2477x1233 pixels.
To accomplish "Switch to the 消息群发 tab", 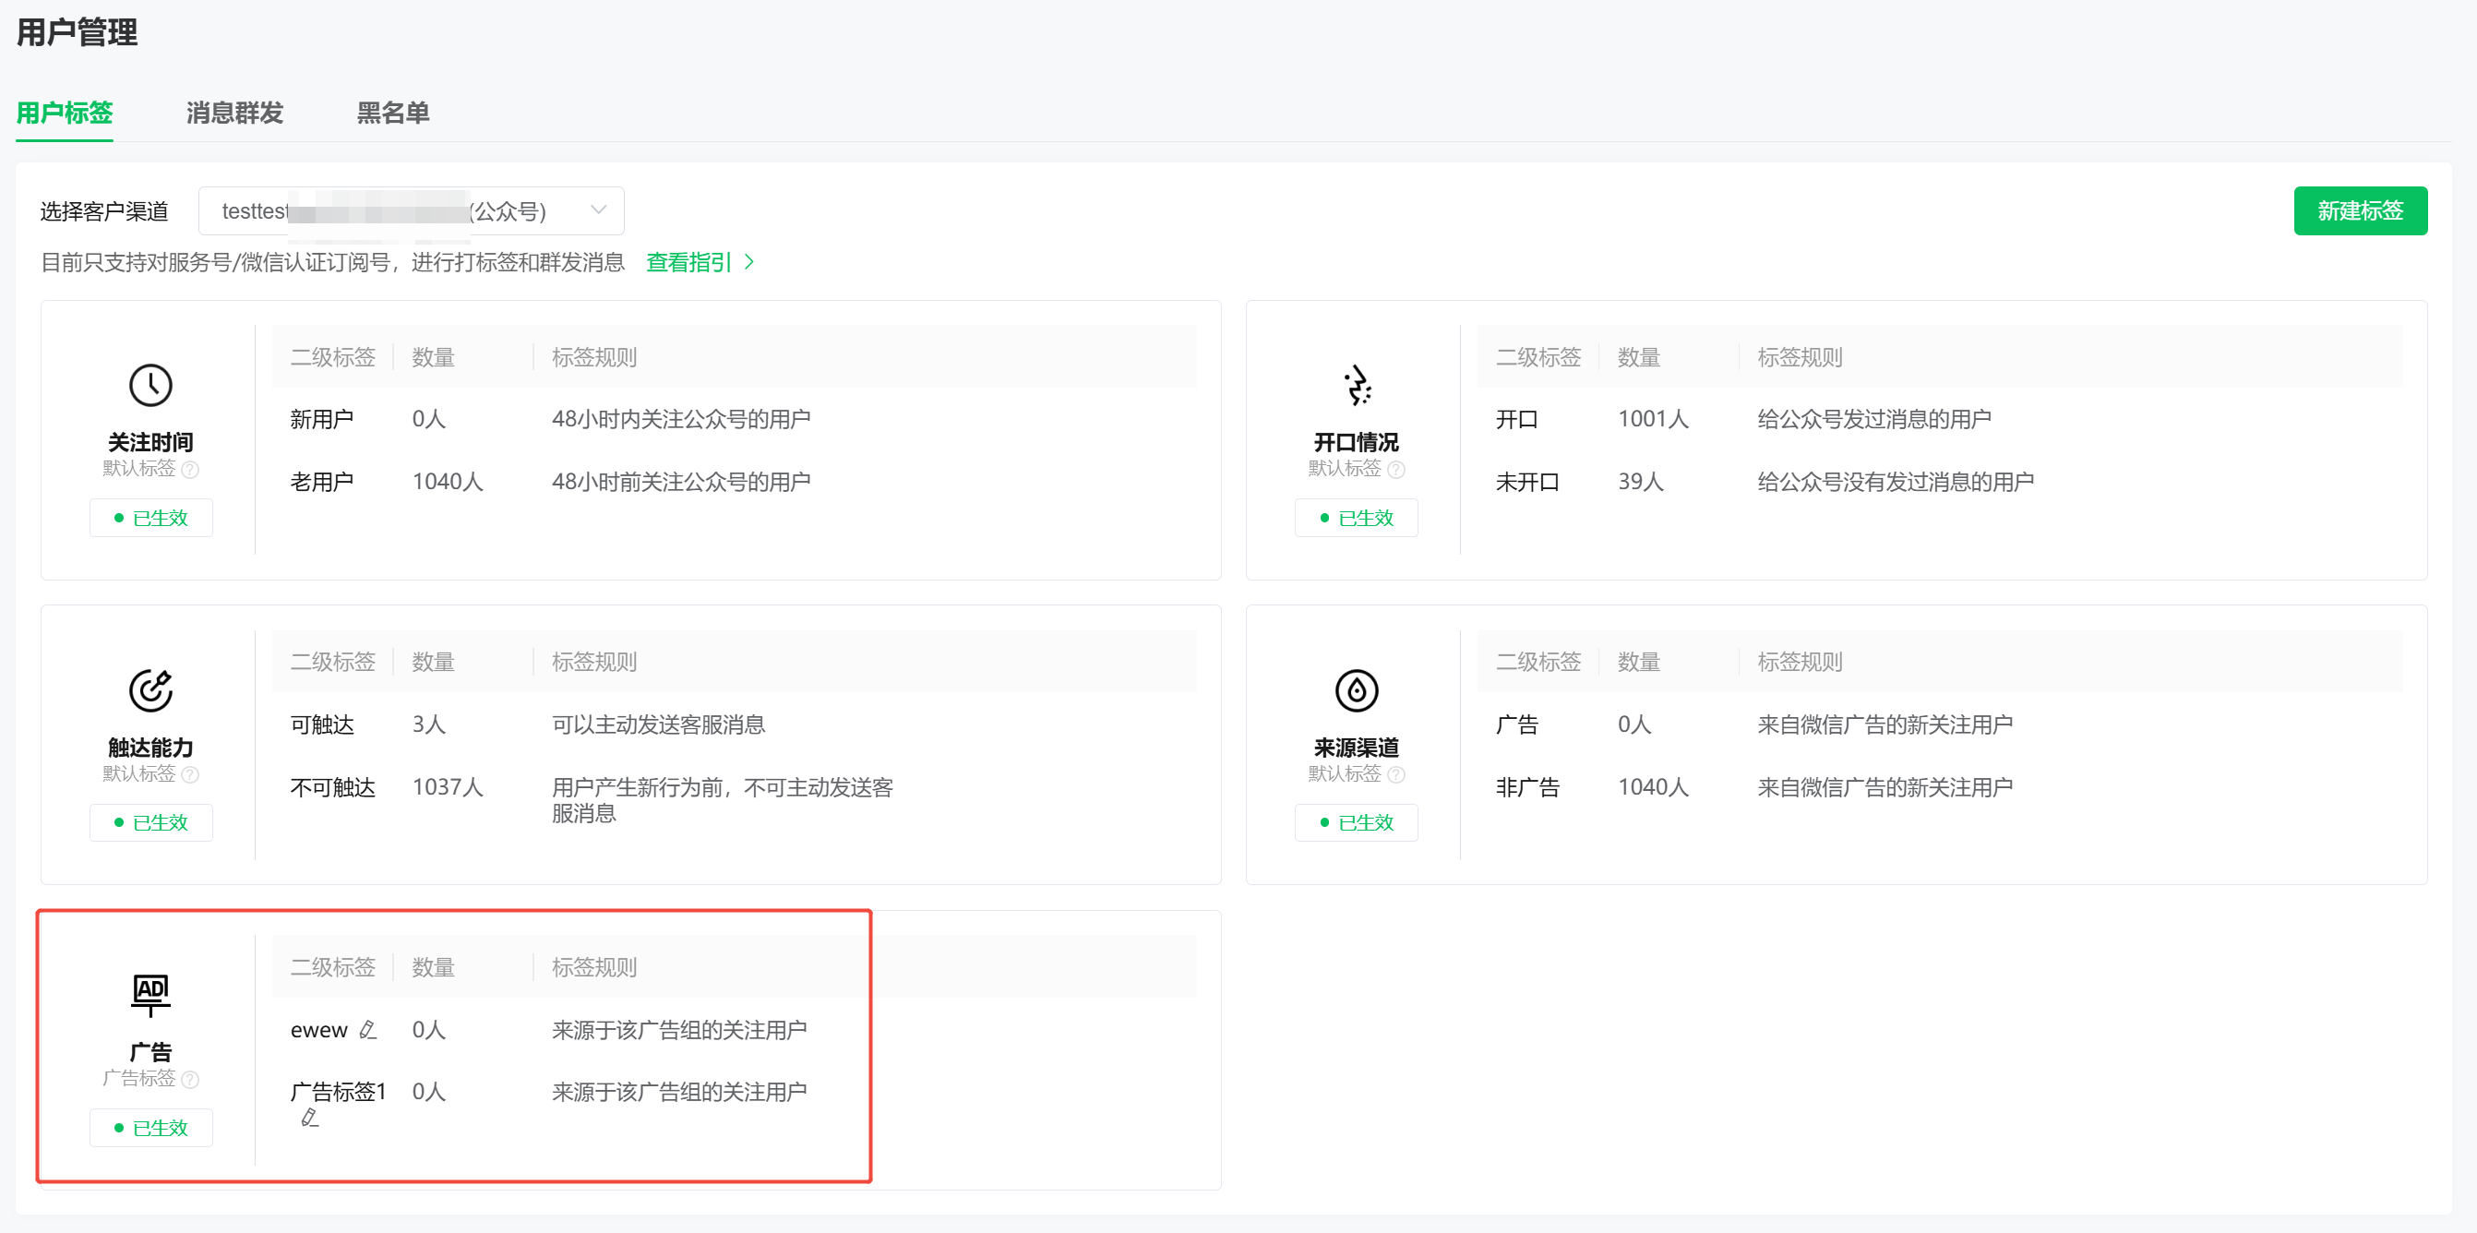I will pos(233,113).
